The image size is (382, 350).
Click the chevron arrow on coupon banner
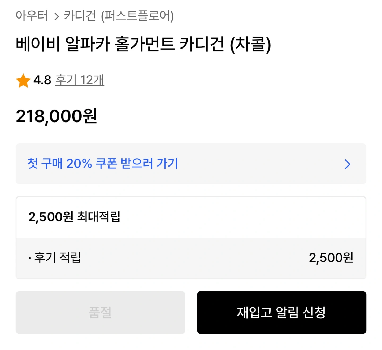point(347,164)
